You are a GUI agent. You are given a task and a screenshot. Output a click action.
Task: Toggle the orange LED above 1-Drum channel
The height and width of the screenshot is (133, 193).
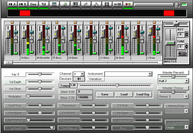pyautogui.click(x=155, y=22)
